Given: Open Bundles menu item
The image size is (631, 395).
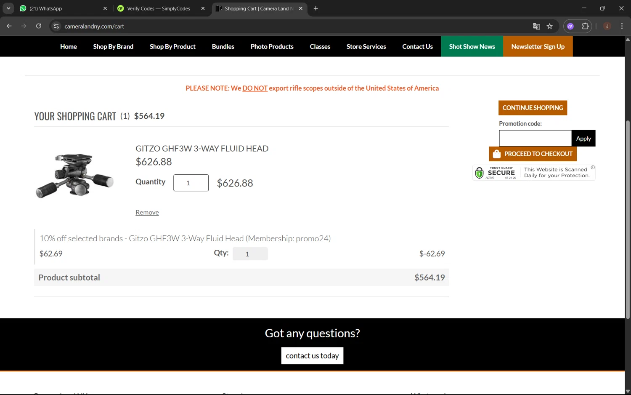Looking at the screenshot, I should [223, 46].
